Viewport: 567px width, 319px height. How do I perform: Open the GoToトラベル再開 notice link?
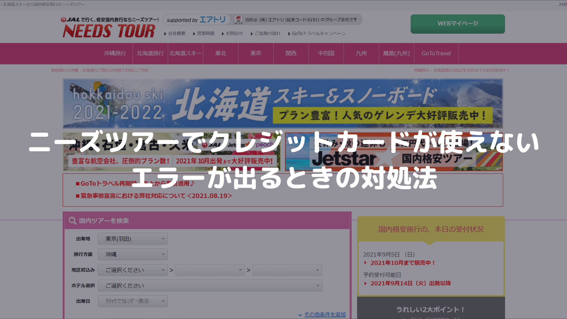point(135,183)
